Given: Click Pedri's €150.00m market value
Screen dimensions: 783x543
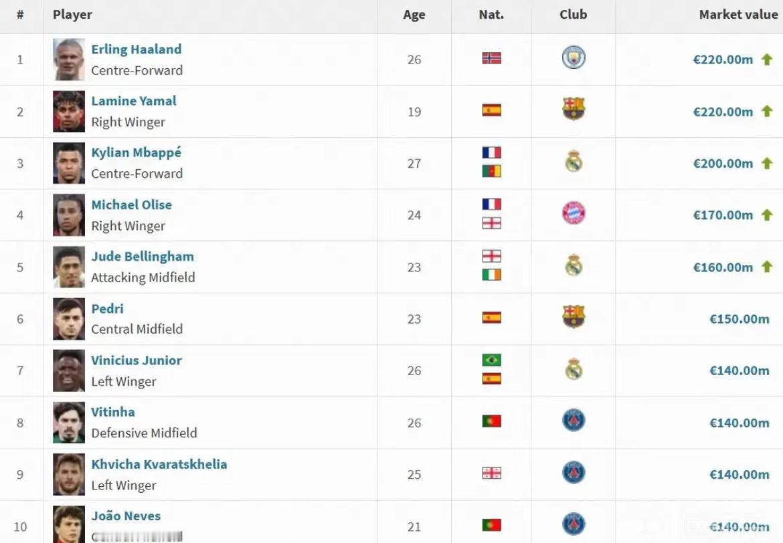Looking at the screenshot, I should (739, 319).
